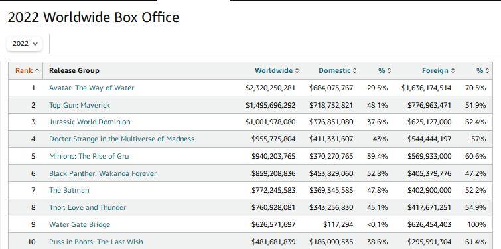
Task: Open Puss in Boots: The Last Wish
Action: [96, 242]
